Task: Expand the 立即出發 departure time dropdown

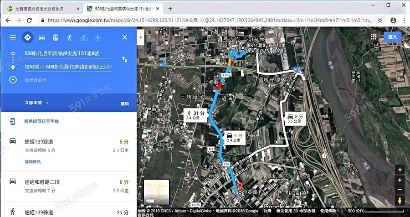Action: (x=36, y=103)
